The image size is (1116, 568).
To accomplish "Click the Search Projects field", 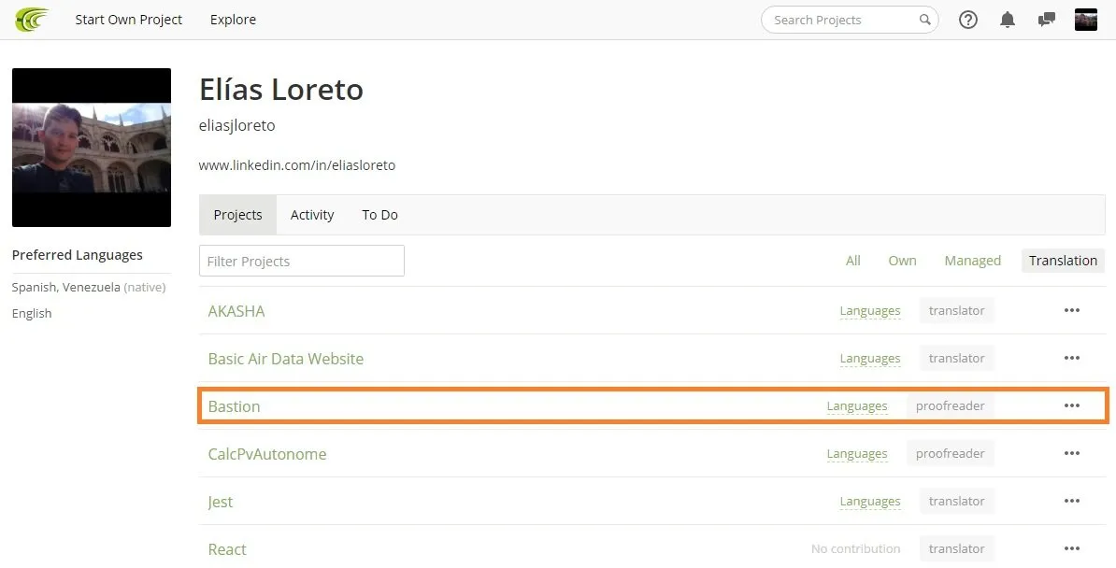I will 850,20.
